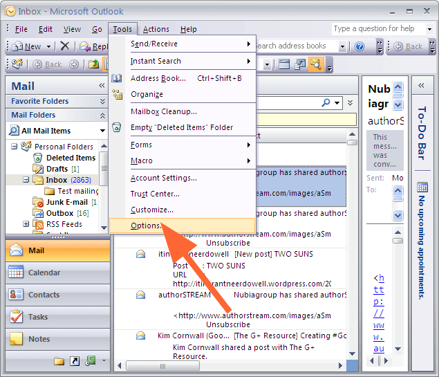Switch to the Mail module button
The height and width of the screenshot is (377, 439).
point(57,250)
